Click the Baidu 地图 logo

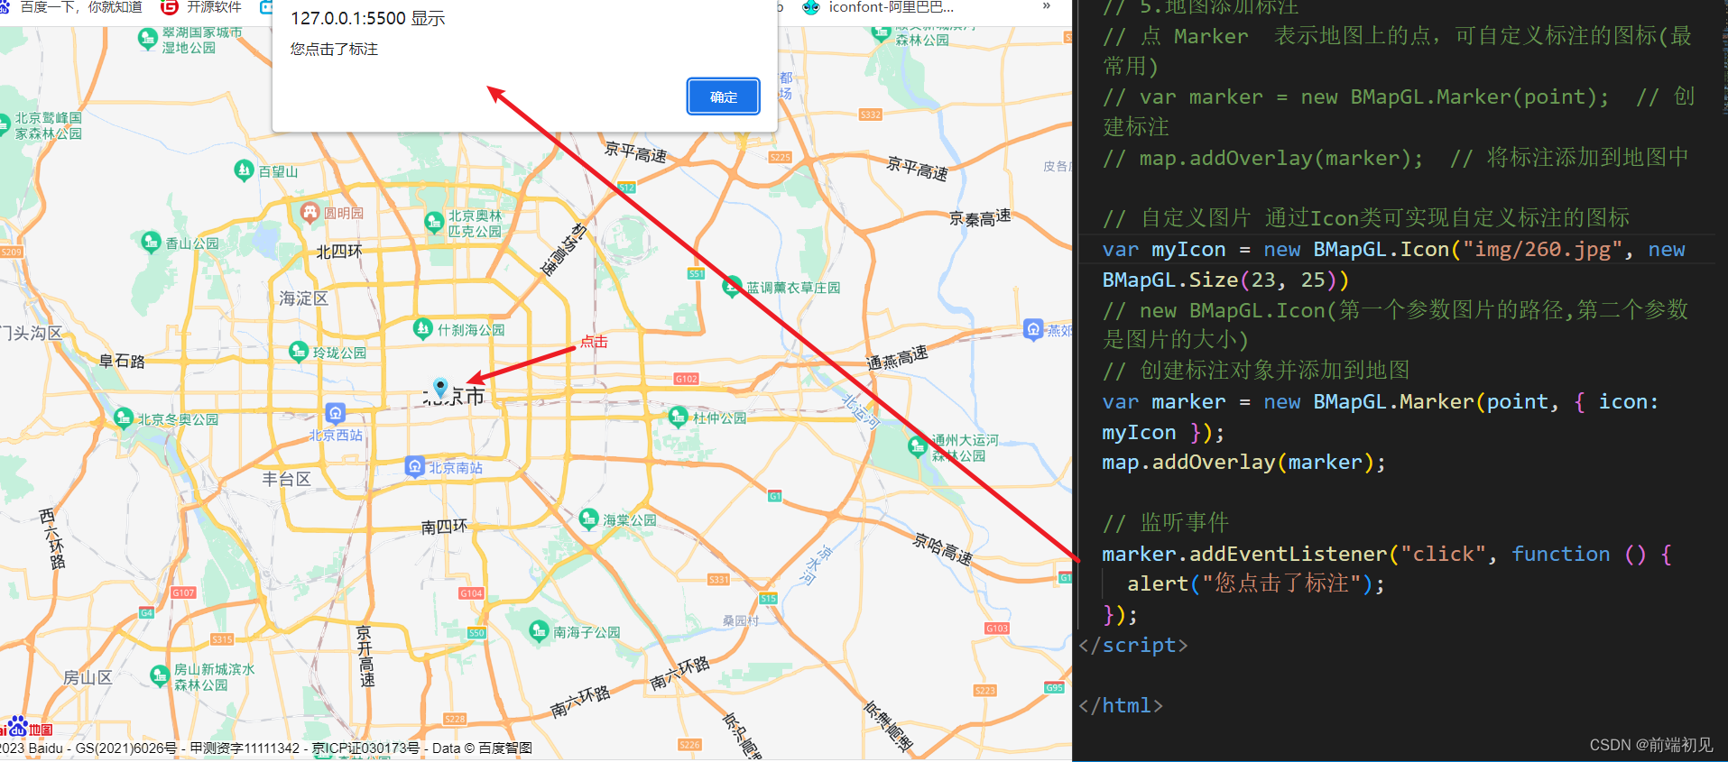27,728
